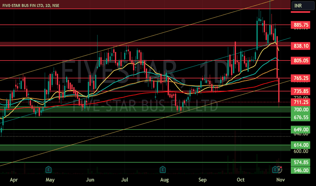The height and width of the screenshot is (186, 316).
Task: Click the Oct label on time axis
Action: (x=241, y=180)
